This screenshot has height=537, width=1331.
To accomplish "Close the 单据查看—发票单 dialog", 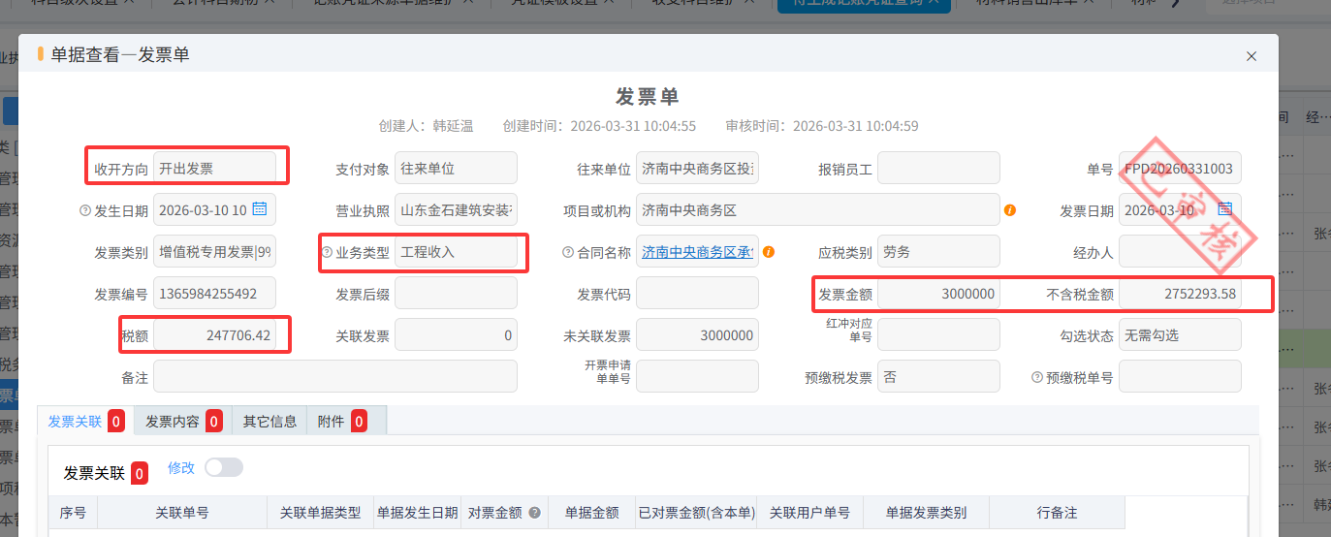I will (x=1252, y=56).
